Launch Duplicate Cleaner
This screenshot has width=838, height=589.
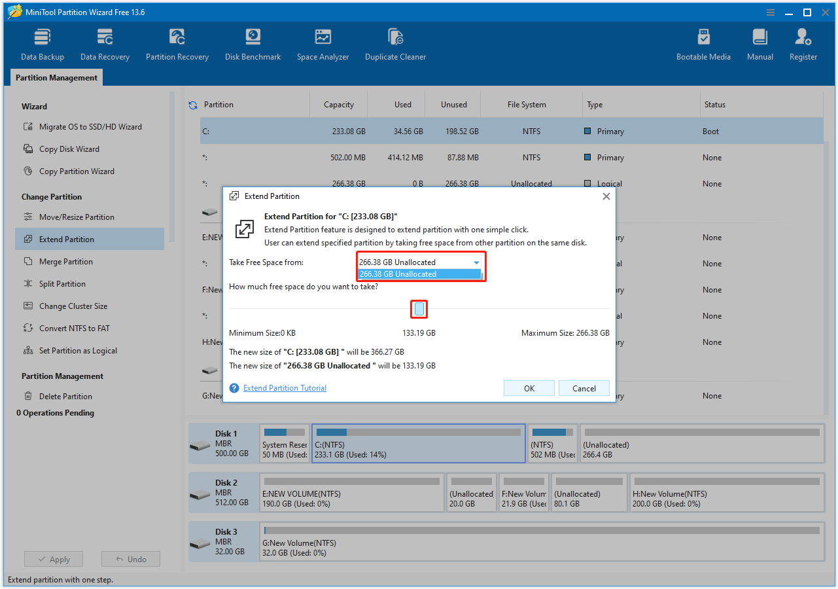click(x=395, y=45)
